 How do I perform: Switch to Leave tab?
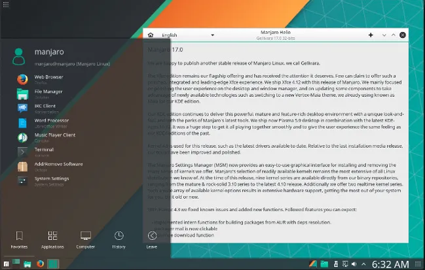point(152,240)
